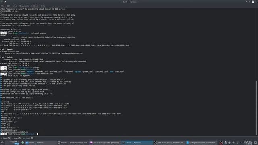The image size is (258, 145).
Task: Switch to Home — Dolphin window
Action: tap(41, 143)
